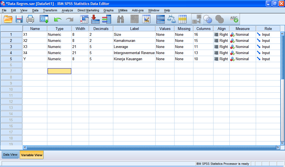Click Measure cell for Leverage row
Viewport: 285px width, 167px height.
(242, 47)
